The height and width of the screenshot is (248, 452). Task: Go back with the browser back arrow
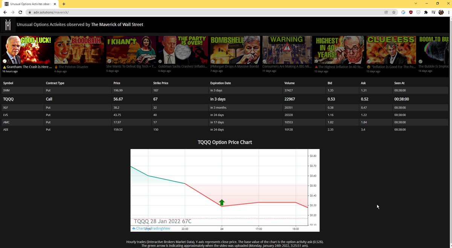[x=5, y=12]
